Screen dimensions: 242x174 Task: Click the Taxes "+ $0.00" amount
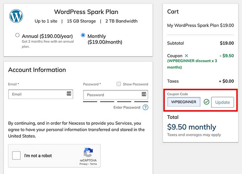[226, 81]
